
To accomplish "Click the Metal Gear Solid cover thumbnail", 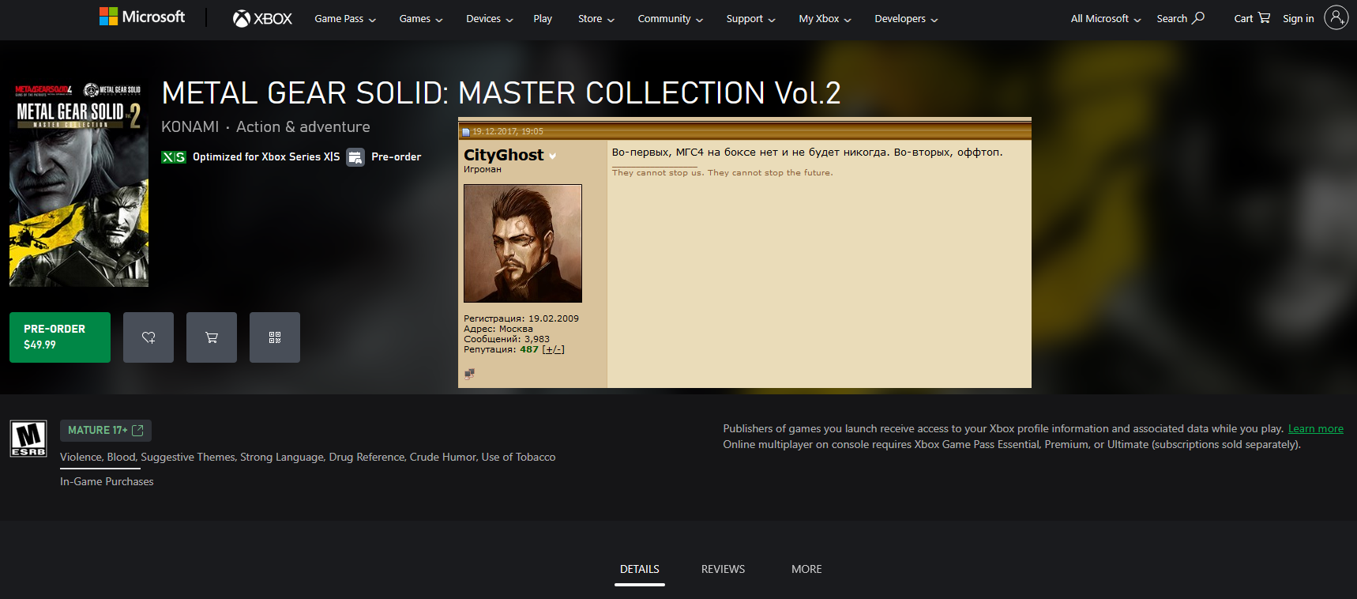I will (x=79, y=184).
